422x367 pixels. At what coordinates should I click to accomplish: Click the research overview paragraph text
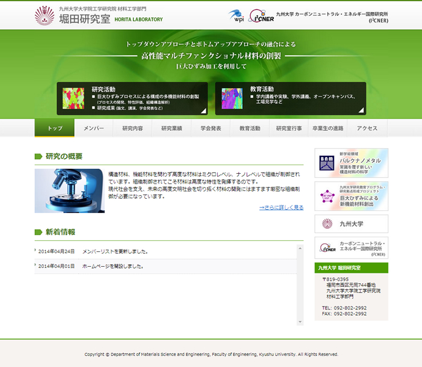tap(204, 185)
